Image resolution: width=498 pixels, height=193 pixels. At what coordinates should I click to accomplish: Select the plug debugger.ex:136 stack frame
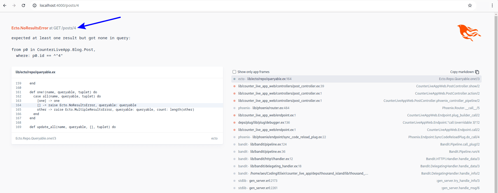point(356,123)
